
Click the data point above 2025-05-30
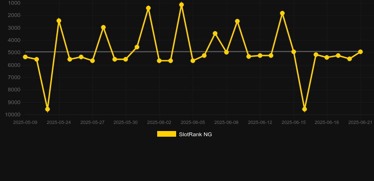[x=126, y=59]
